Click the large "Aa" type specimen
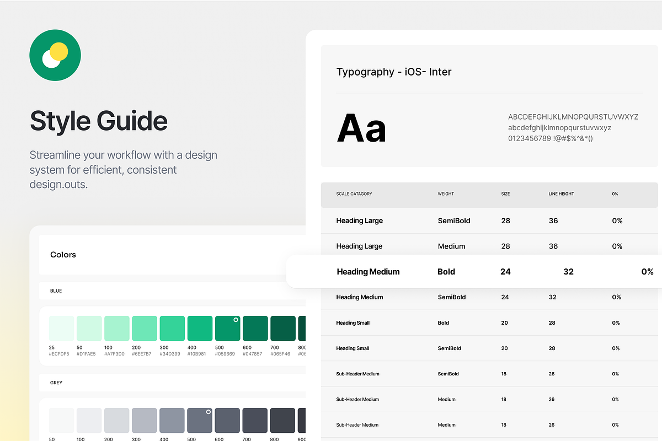Screen dimensions: 662x441 point(361,128)
